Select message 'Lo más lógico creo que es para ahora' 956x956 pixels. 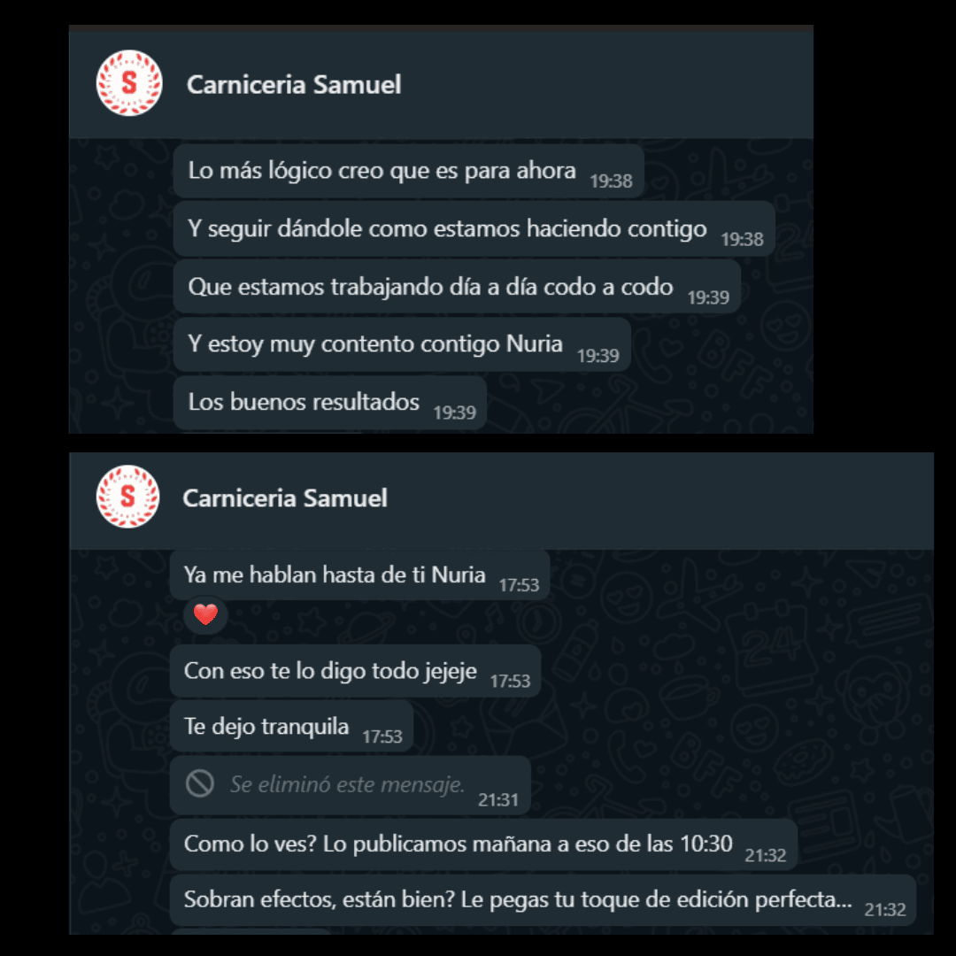pos(408,172)
